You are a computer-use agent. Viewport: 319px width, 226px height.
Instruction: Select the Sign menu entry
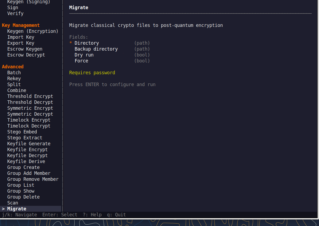point(13,8)
